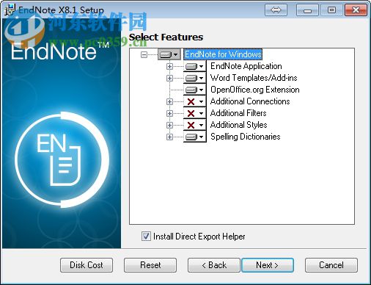Open install-state dropdown for Word Templates/Add-ins

click(x=195, y=78)
